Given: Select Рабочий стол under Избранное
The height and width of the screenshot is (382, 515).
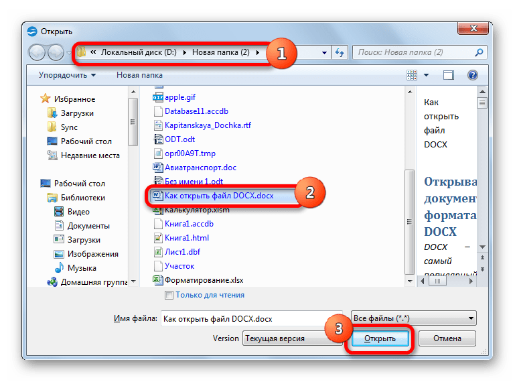Looking at the screenshot, I should click(86, 141).
